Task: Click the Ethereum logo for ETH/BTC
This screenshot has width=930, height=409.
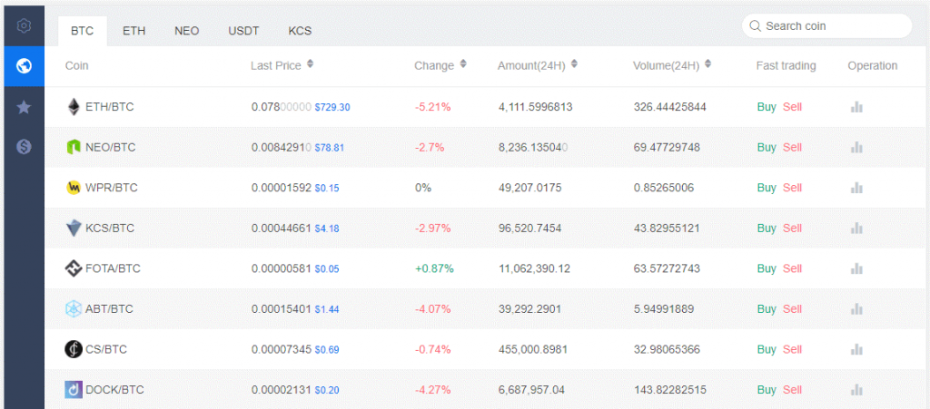Action: pos(74,107)
